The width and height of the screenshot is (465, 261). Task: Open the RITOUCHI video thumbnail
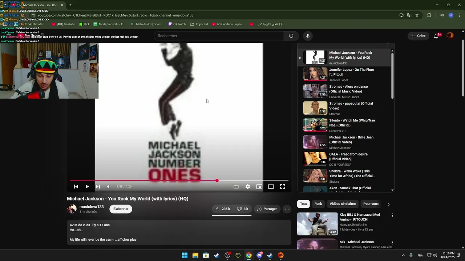pyautogui.click(x=317, y=224)
